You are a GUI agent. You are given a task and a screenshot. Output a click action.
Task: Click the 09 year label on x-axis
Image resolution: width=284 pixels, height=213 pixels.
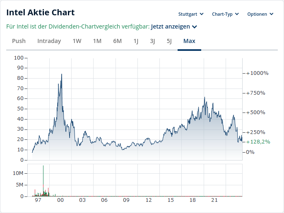[126, 200]
